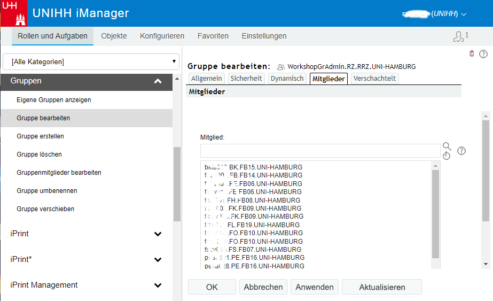
Task: Switch to the Verschachtelt tab
Action: 374,79
